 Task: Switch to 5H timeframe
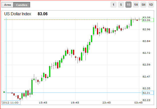click(143, 4)
